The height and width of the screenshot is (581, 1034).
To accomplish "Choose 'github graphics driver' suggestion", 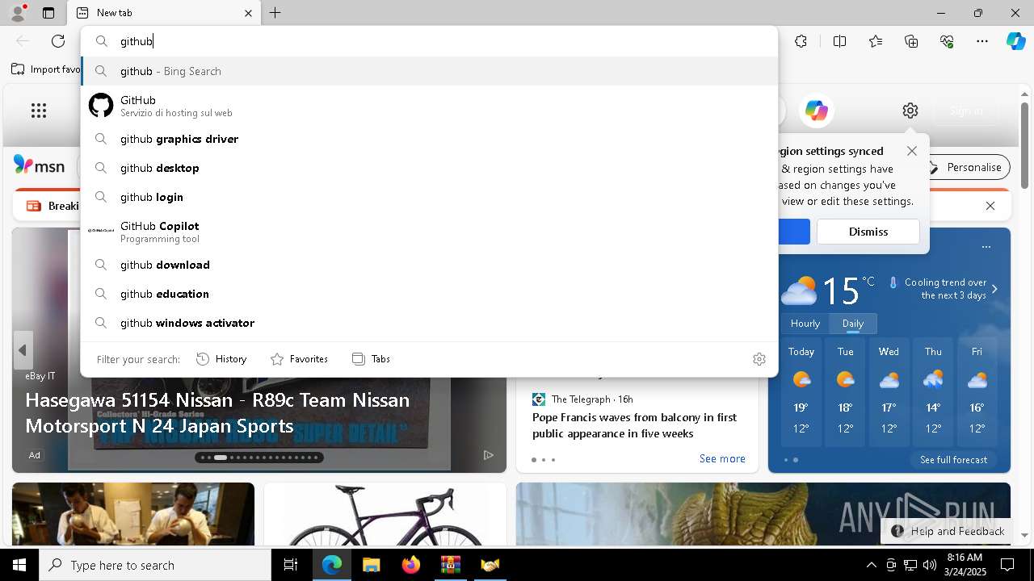I will tap(430, 139).
